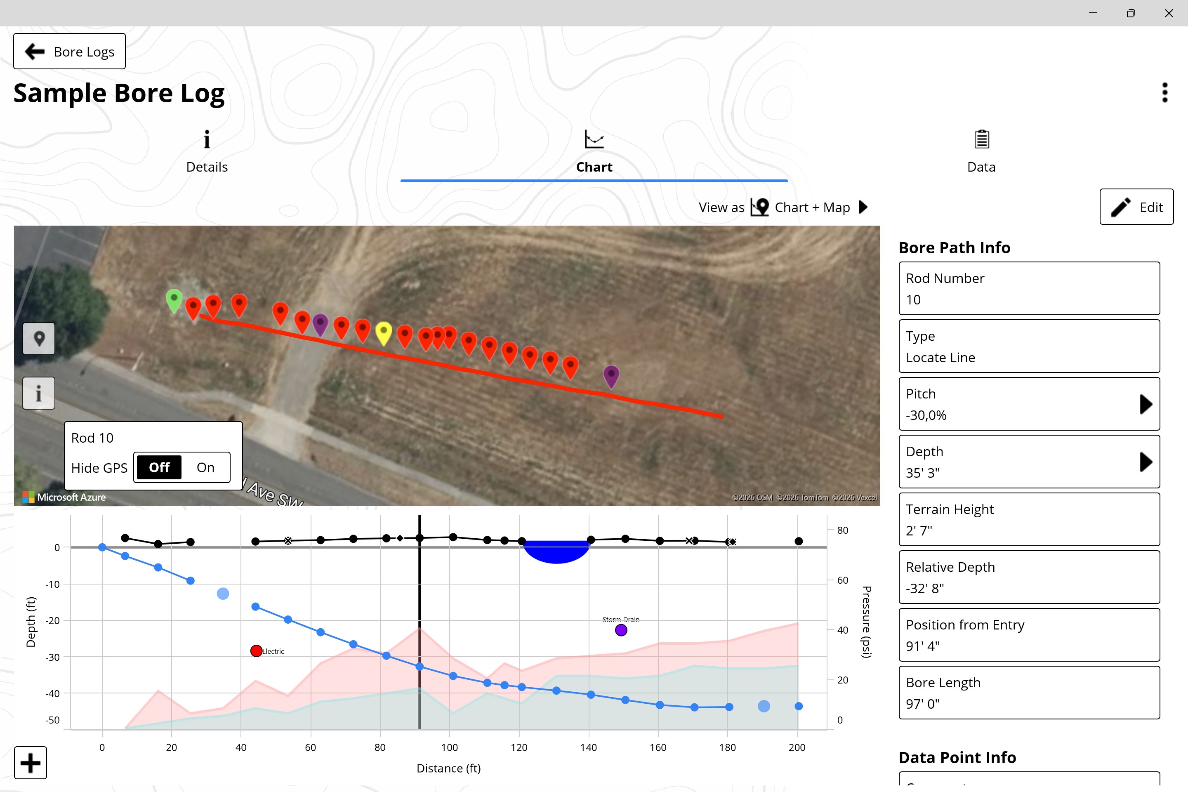
Task: Select the rightmost purple marker on map
Action: point(611,377)
